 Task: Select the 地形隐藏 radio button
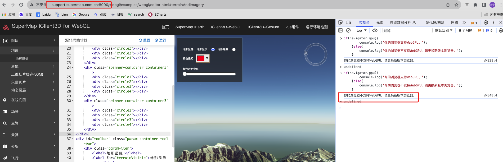click(234, 49)
